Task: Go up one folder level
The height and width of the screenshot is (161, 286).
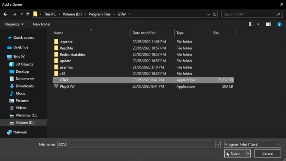Action: point(28,14)
